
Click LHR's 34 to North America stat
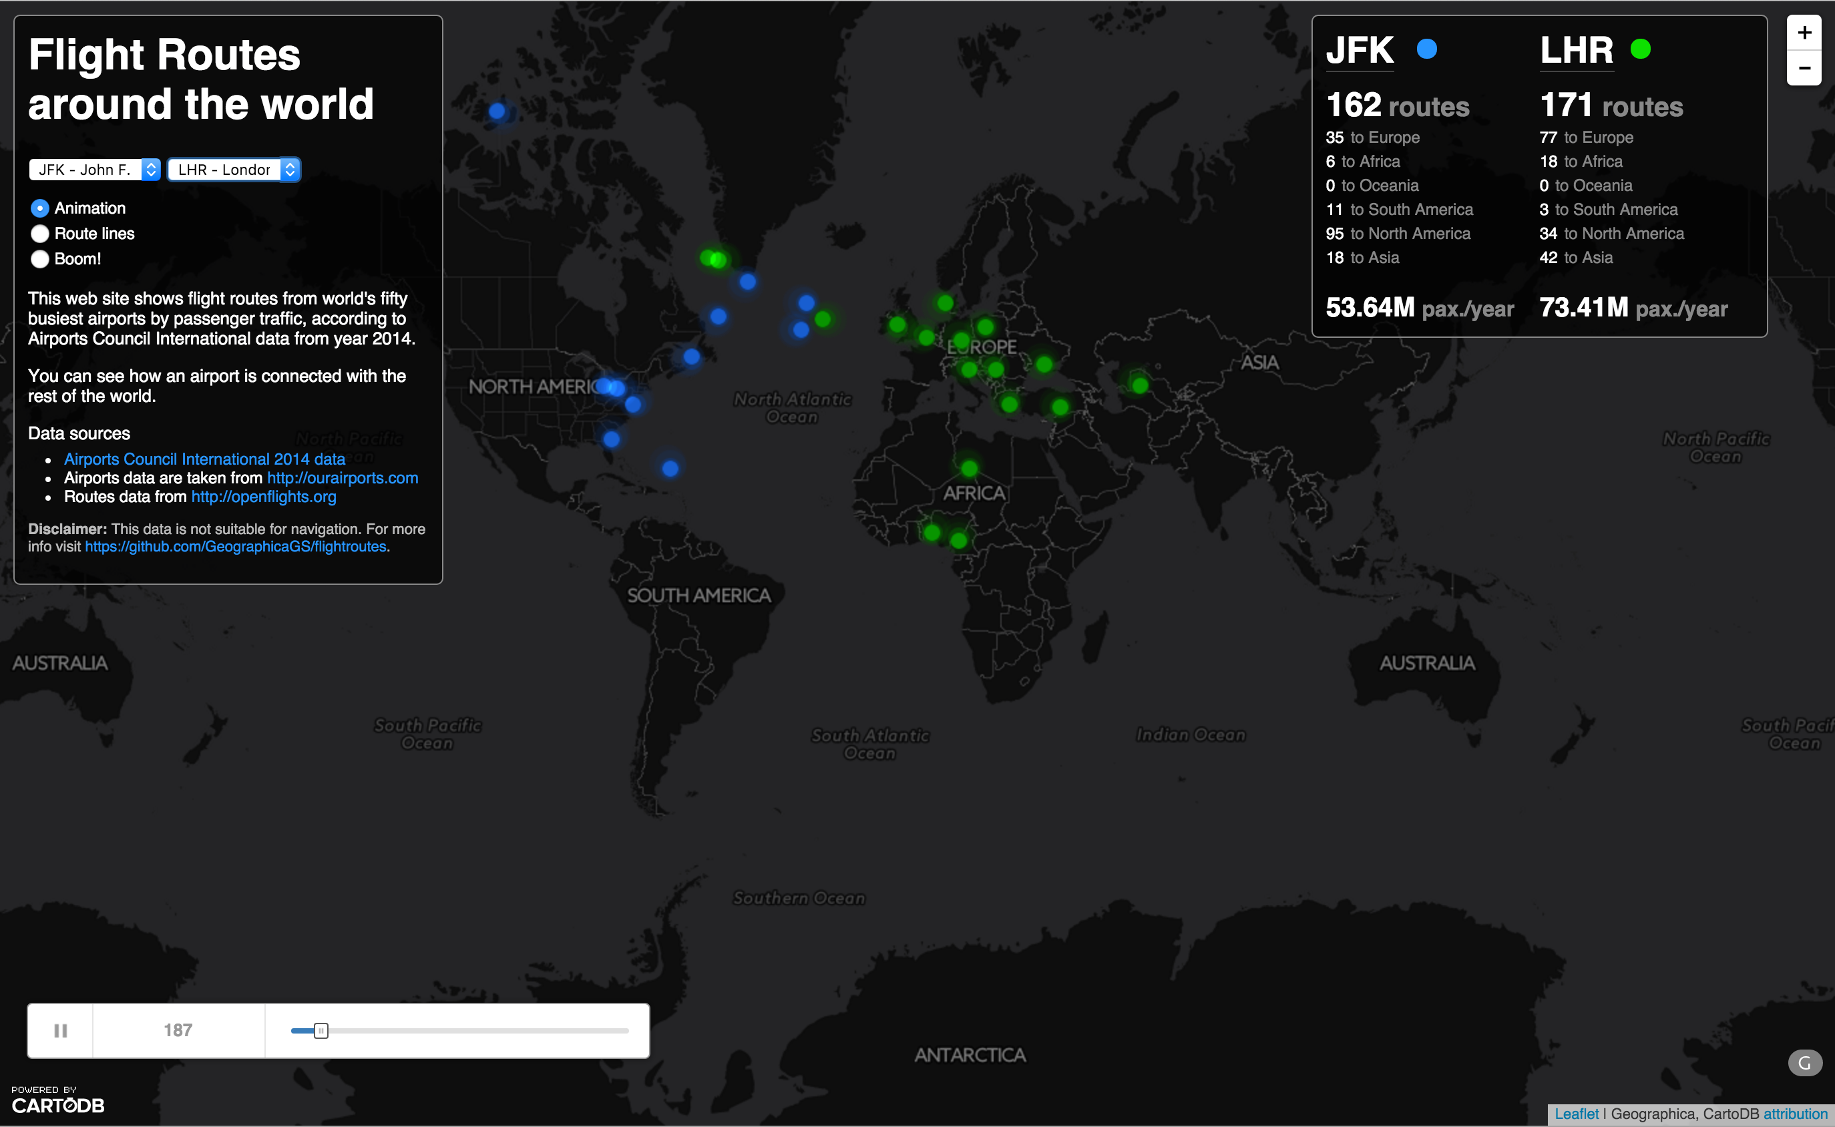1611,233
